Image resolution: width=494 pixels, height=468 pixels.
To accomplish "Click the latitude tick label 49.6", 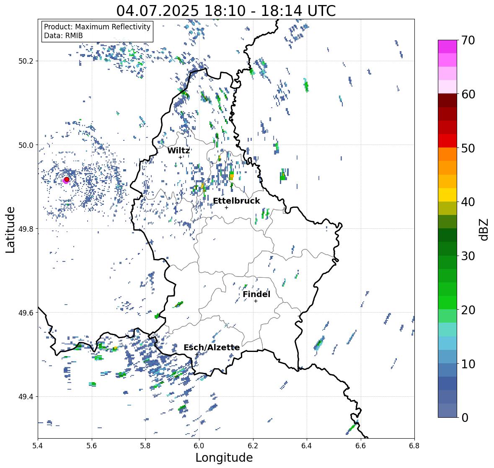I will pyautogui.click(x=26, y=313).
